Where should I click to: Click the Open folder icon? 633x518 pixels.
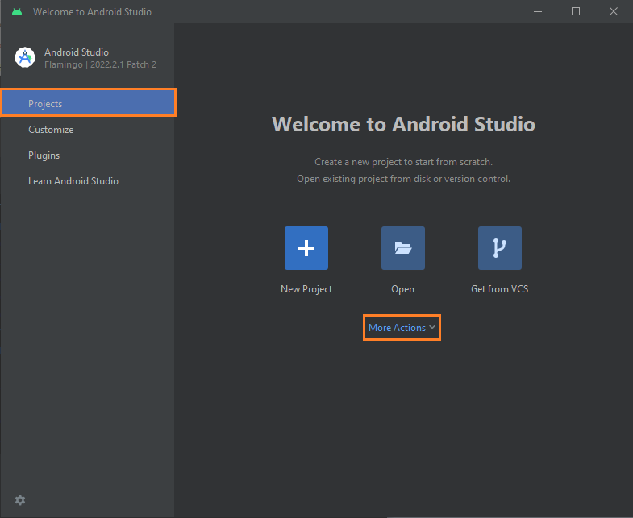pos(403,247)
